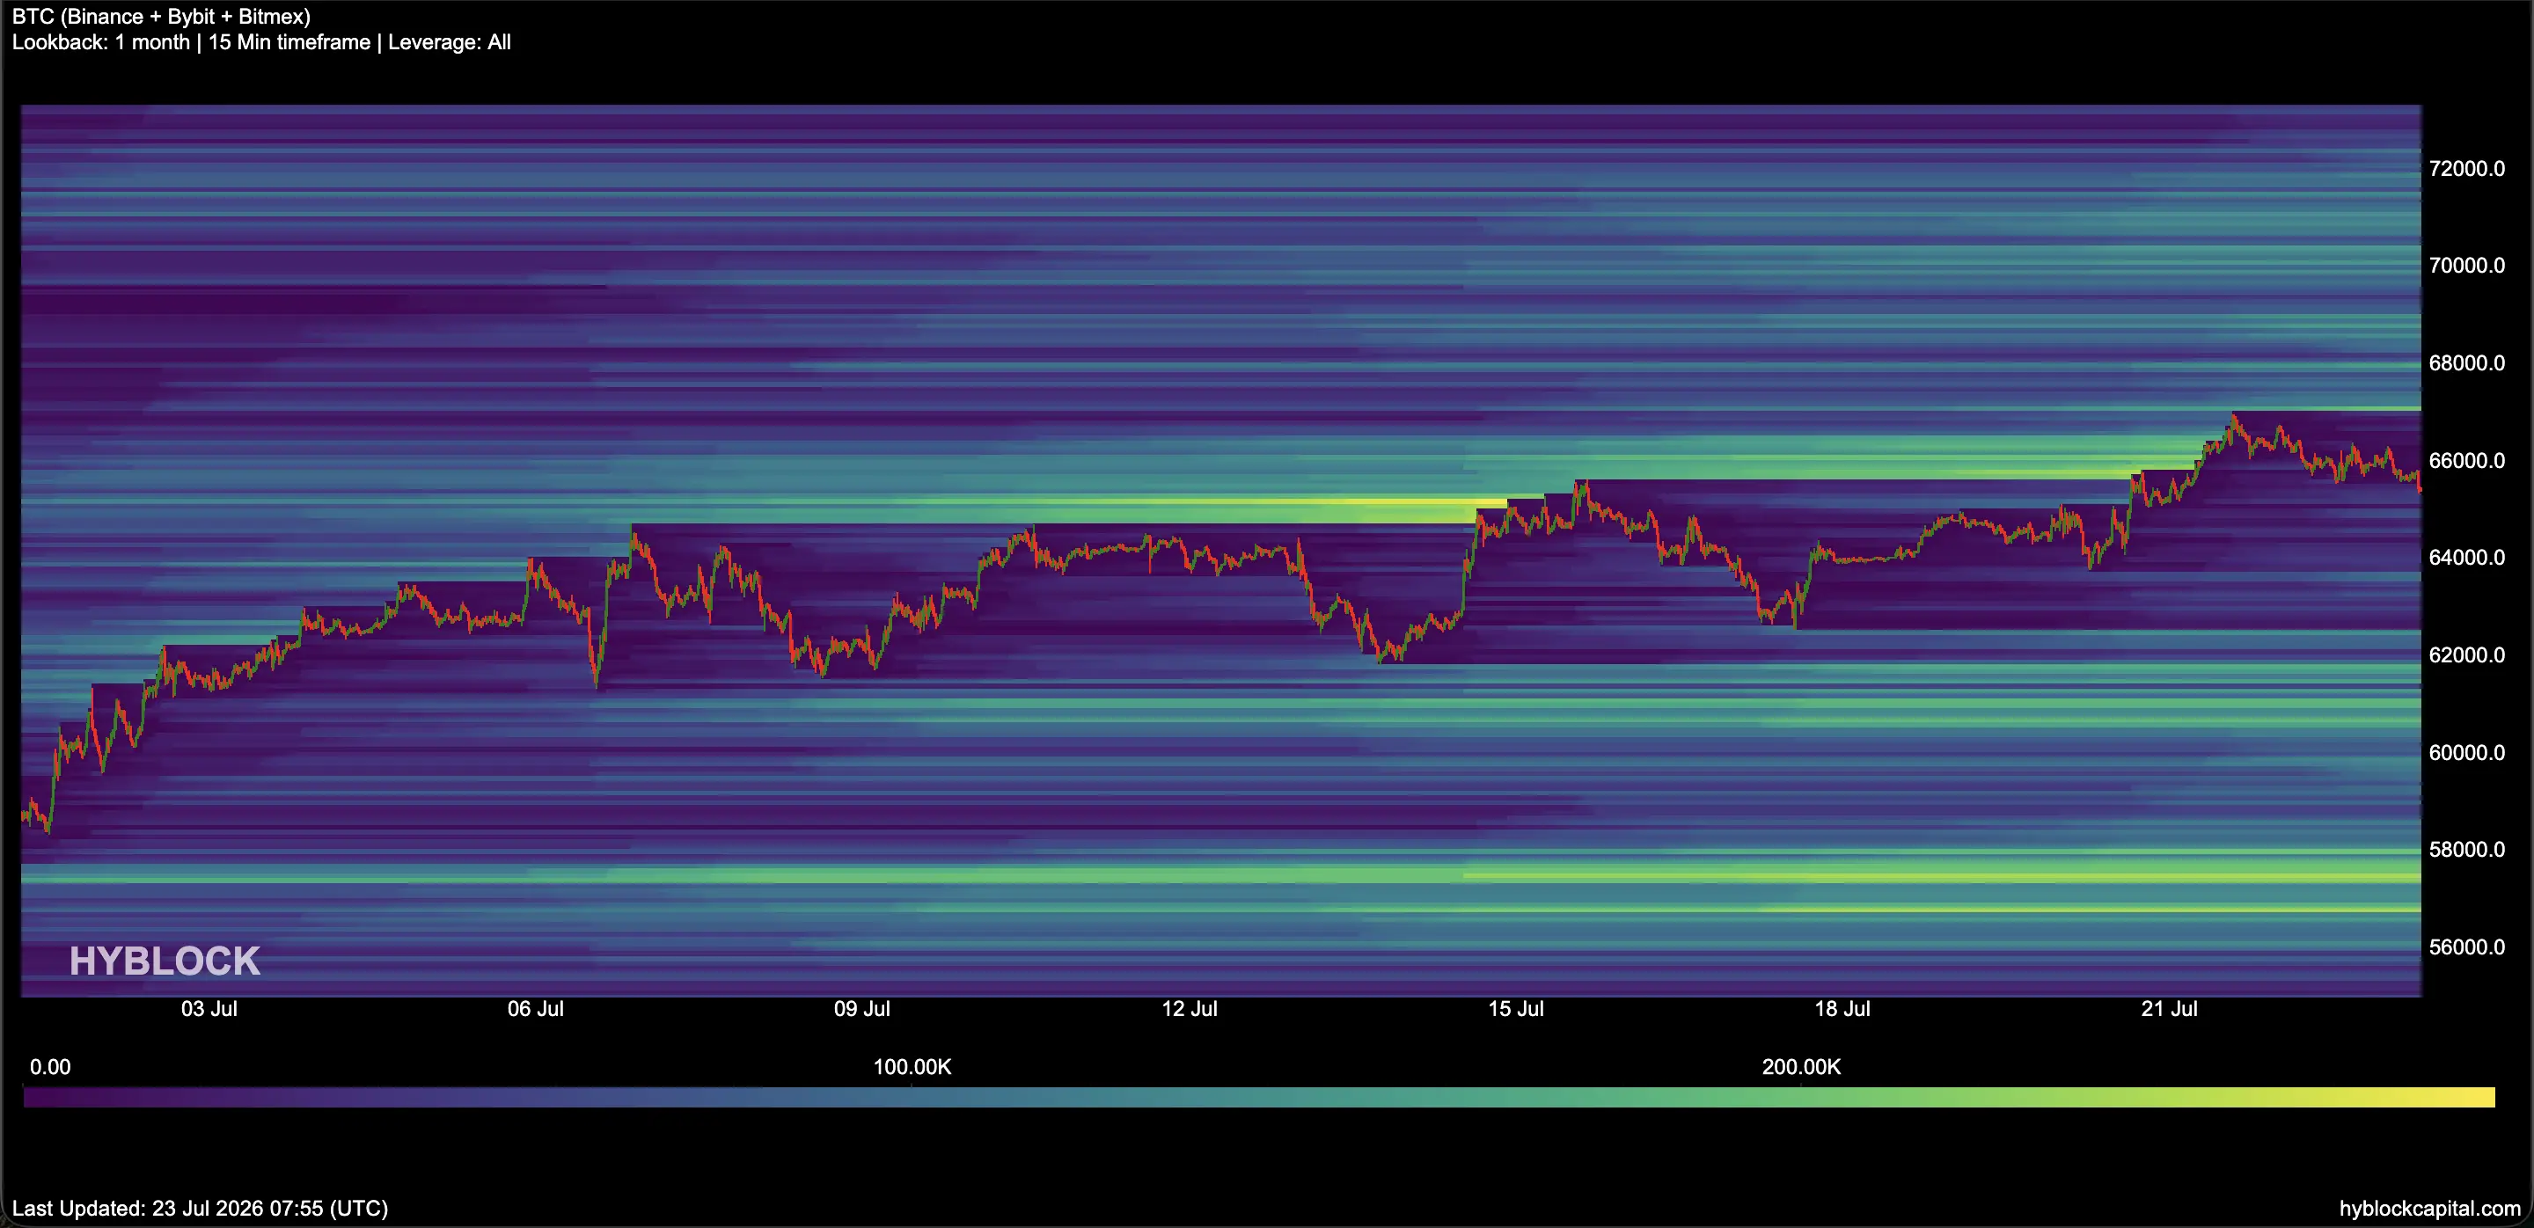Viewport: 2534px width, 1228px height.
Task: Click the 'Lookback: 1 month' subtitle text
Action: point(101,42)
